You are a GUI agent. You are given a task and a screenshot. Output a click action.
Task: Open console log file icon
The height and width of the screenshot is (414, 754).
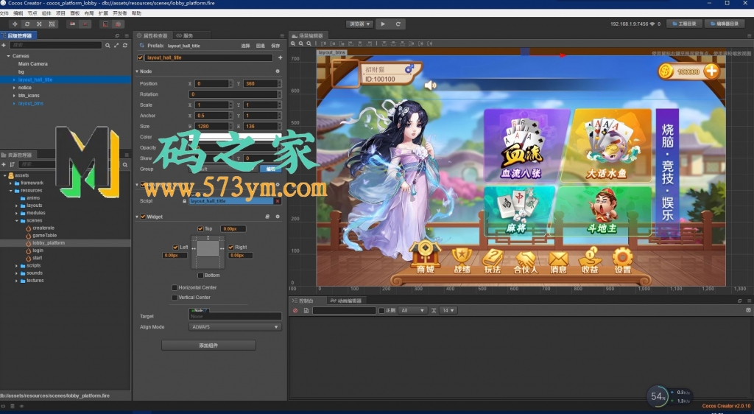coord(306,311)
